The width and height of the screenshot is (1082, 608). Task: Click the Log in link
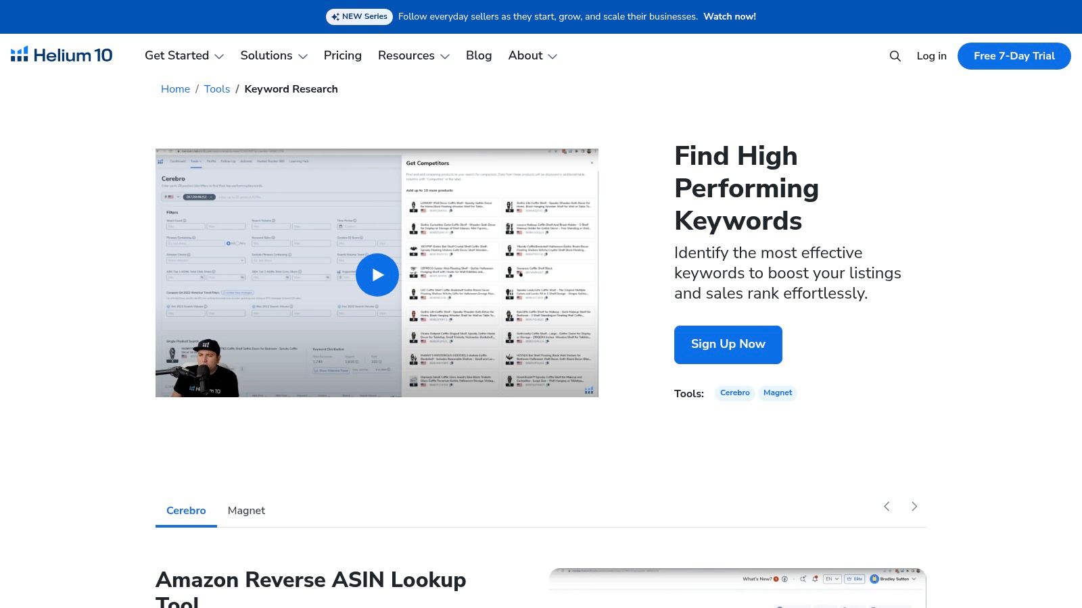tap(931, 56)
